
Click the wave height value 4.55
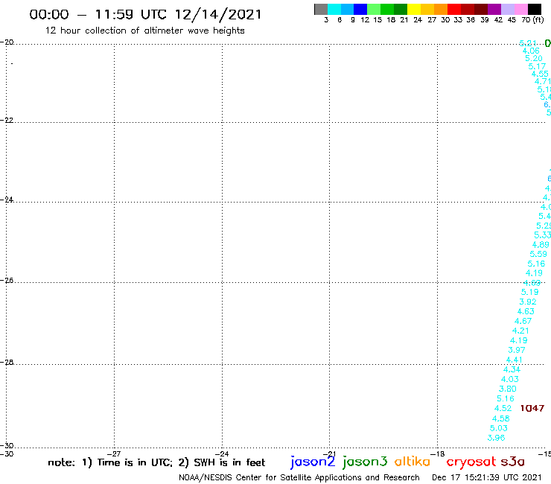pos(540,74)
